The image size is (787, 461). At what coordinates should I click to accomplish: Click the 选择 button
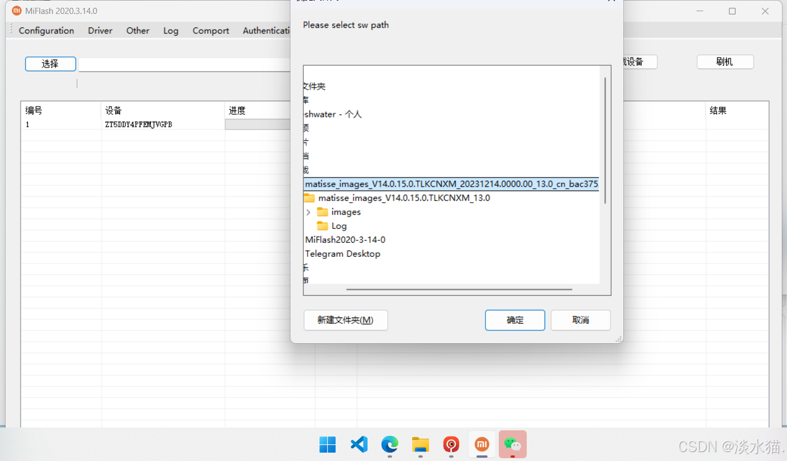point(50,64)
